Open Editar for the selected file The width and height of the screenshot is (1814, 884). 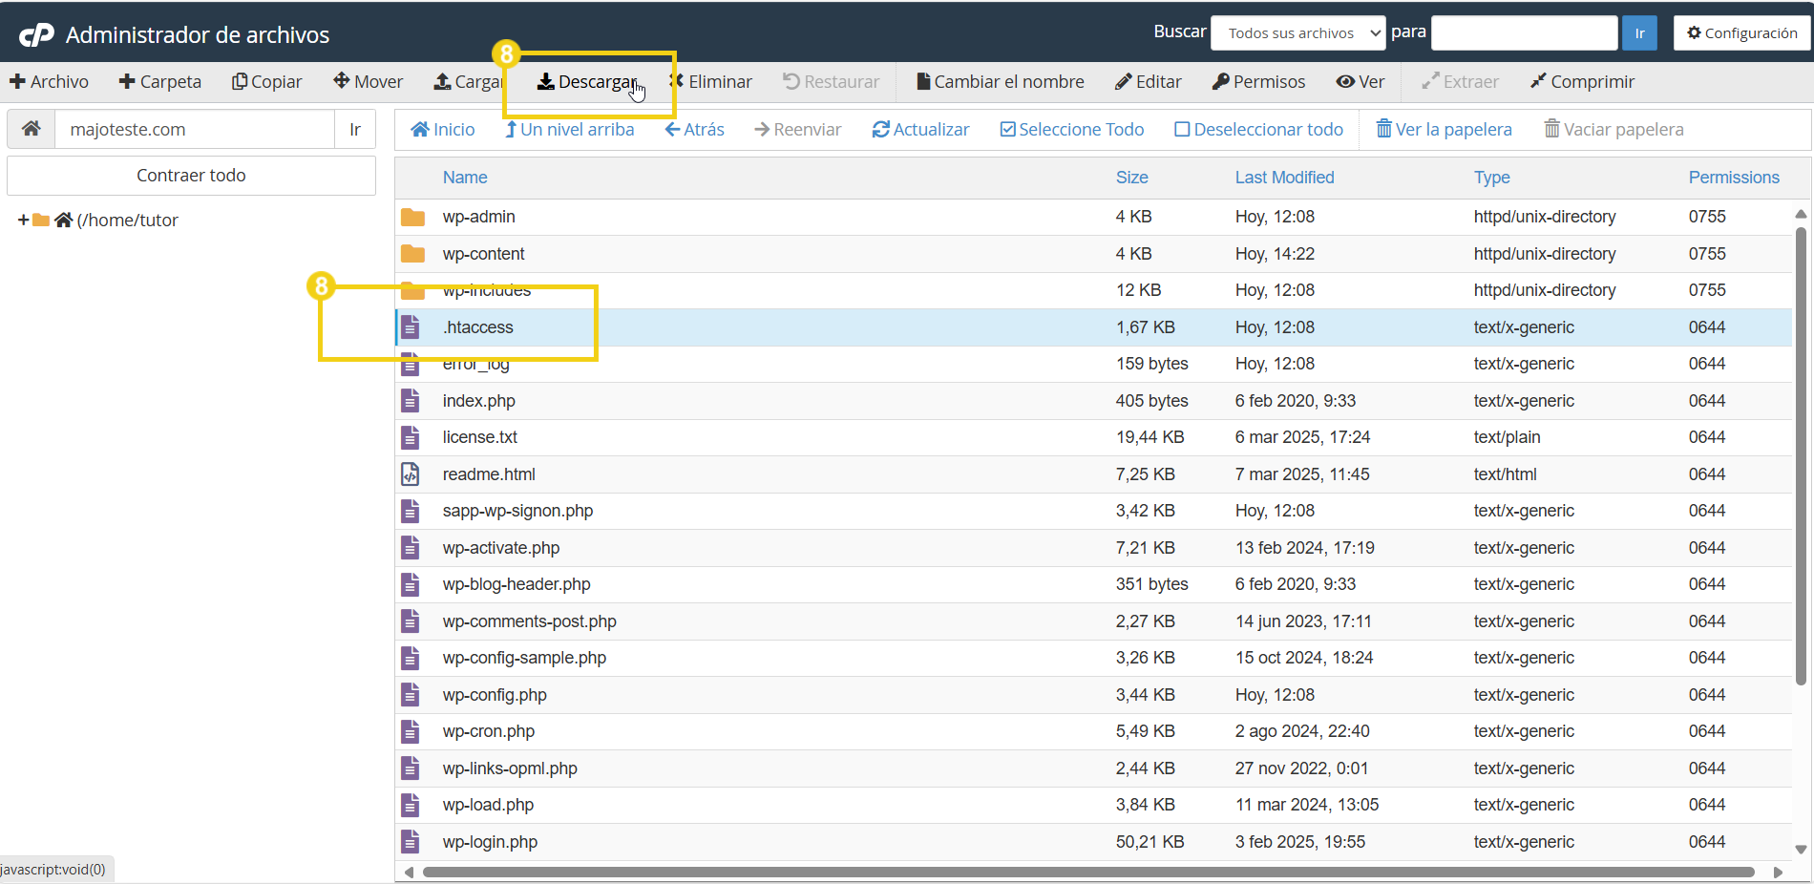pyautogui.click(x=1149, y=82)
